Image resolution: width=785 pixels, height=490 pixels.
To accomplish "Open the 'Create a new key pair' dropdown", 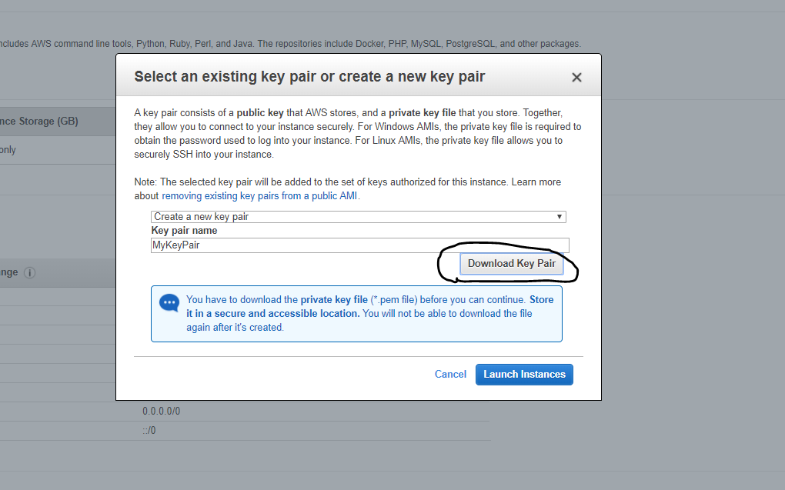I will (359, 217).
